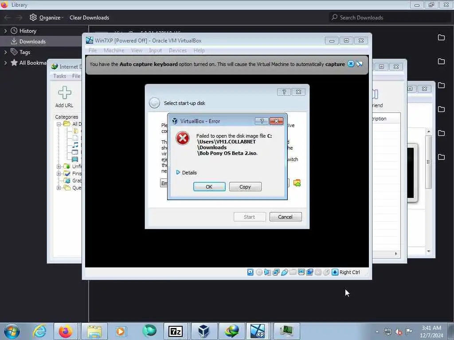Expand the Tags item in Library sidebar
This screenshot has height=340, width=454.
coord(5,52)
